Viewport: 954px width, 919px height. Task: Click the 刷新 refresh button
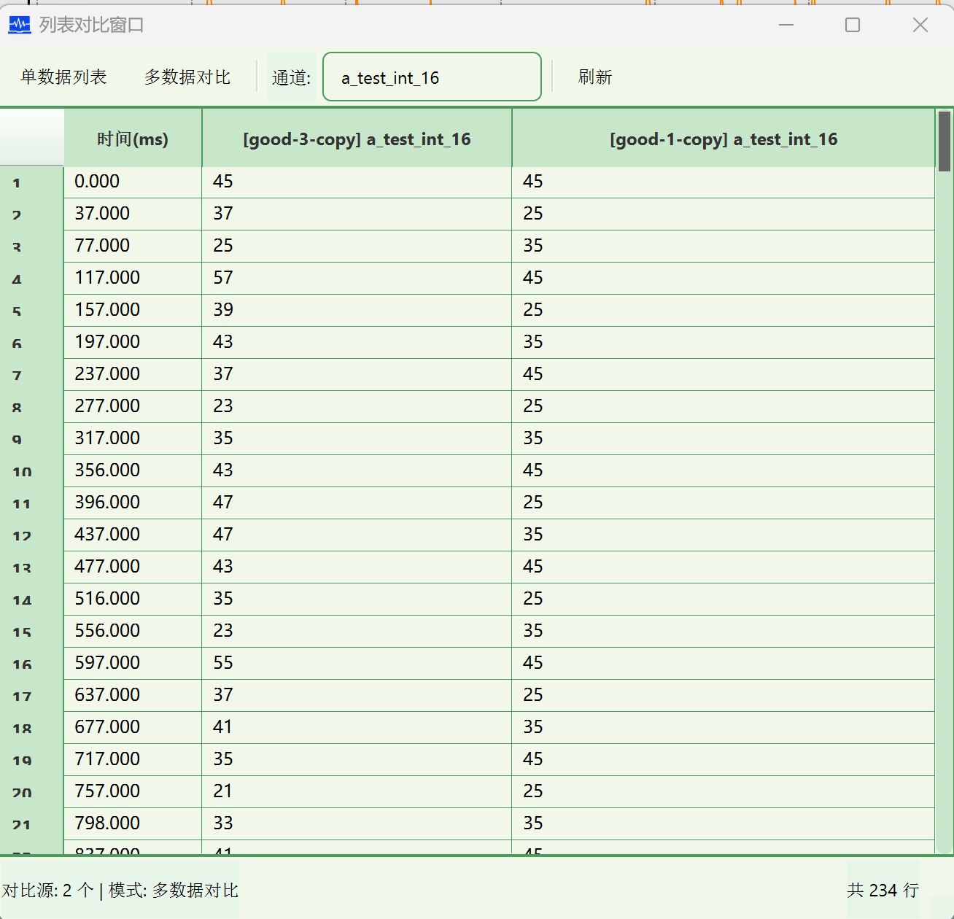pyautogui.click(x=595, y=77)
